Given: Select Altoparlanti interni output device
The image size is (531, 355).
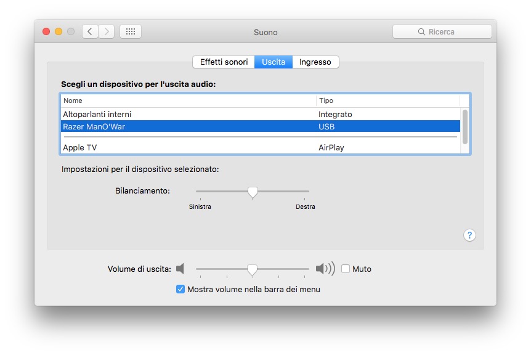Looking at the screenshot, I should point(97,114).
